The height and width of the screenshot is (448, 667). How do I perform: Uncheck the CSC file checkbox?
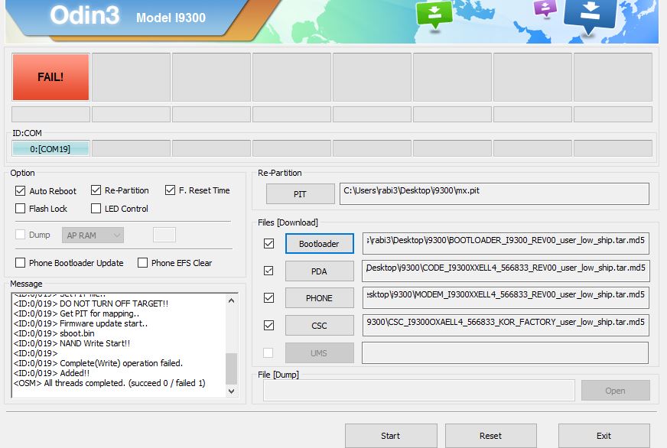click(268, 326)
